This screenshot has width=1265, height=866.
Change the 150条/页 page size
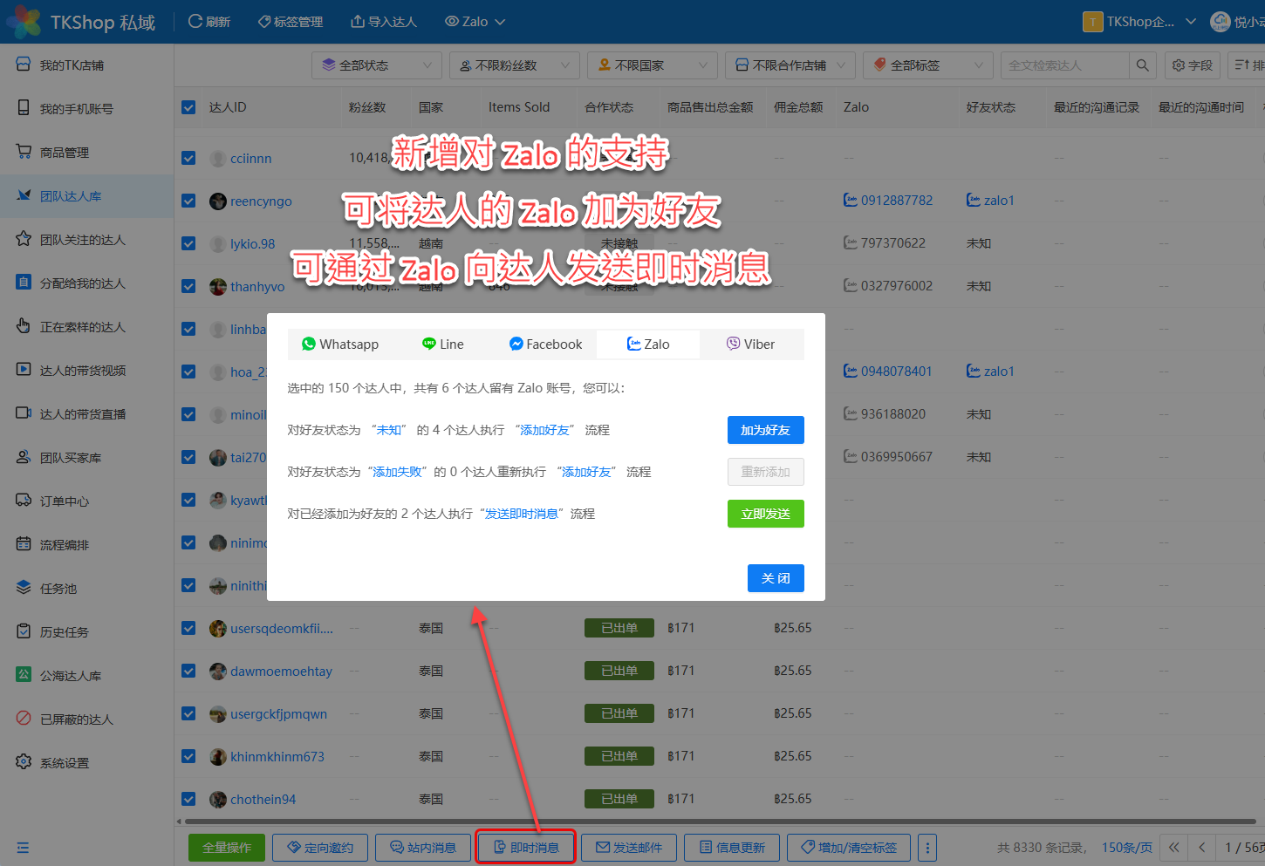point(1126,848)
